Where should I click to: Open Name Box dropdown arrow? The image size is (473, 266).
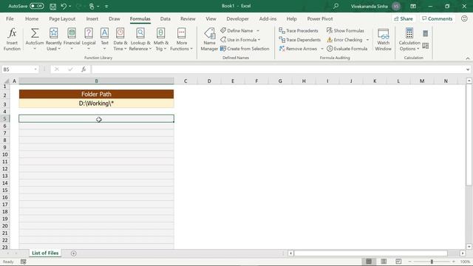point(35,69)
